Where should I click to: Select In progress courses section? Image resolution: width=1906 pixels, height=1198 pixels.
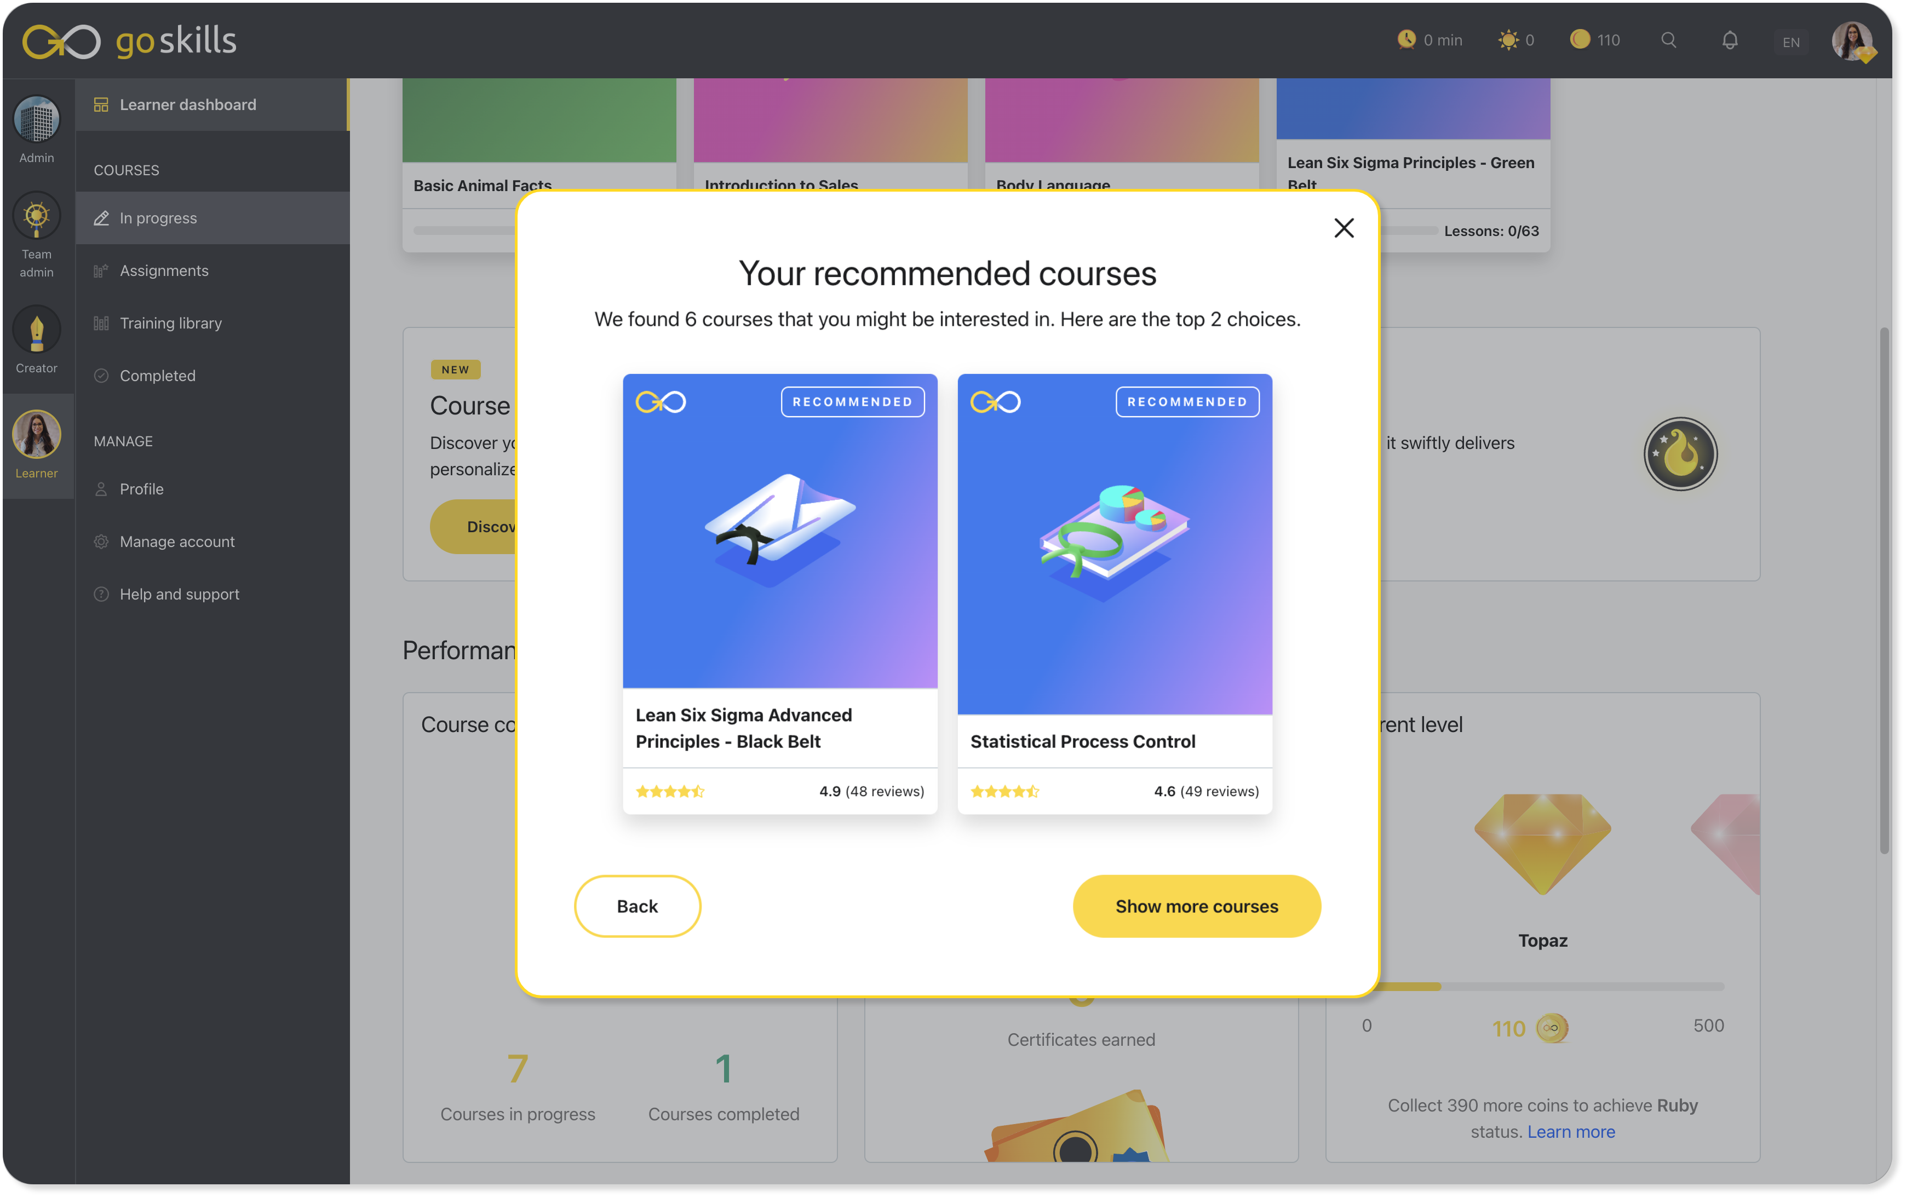click(x=159, y=217)
